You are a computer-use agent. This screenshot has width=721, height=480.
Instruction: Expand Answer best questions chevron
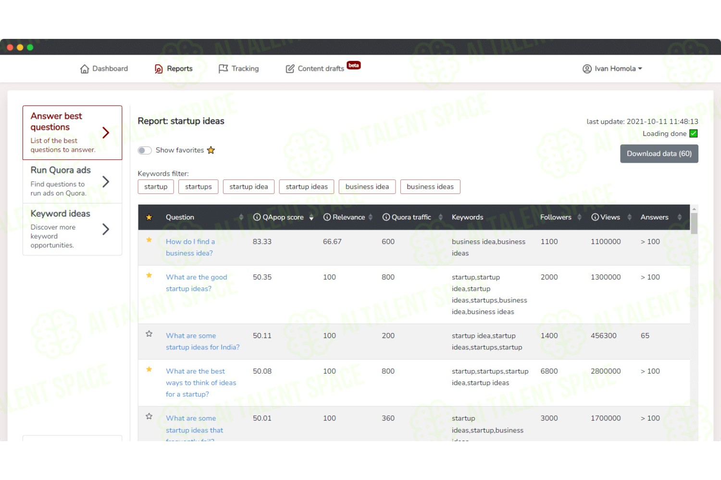tap(106, 132)
